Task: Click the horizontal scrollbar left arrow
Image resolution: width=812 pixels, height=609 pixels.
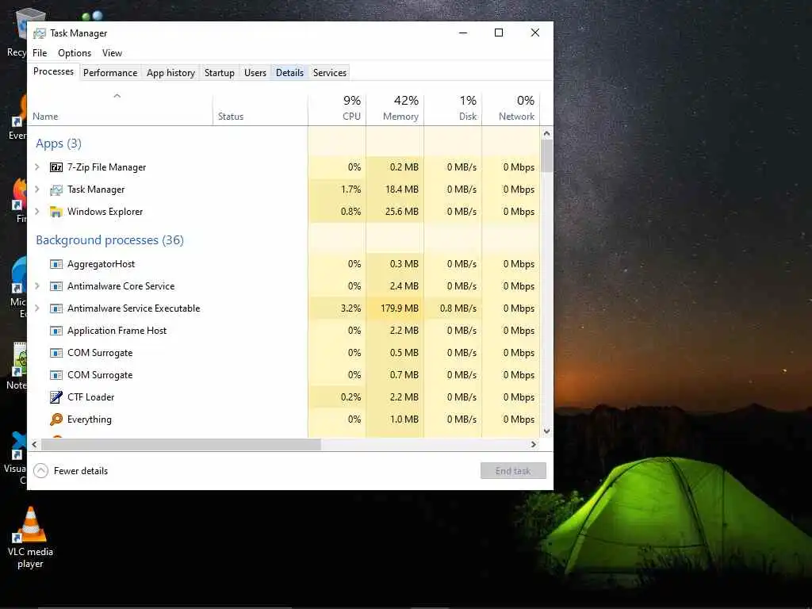Action: (34, 444)
